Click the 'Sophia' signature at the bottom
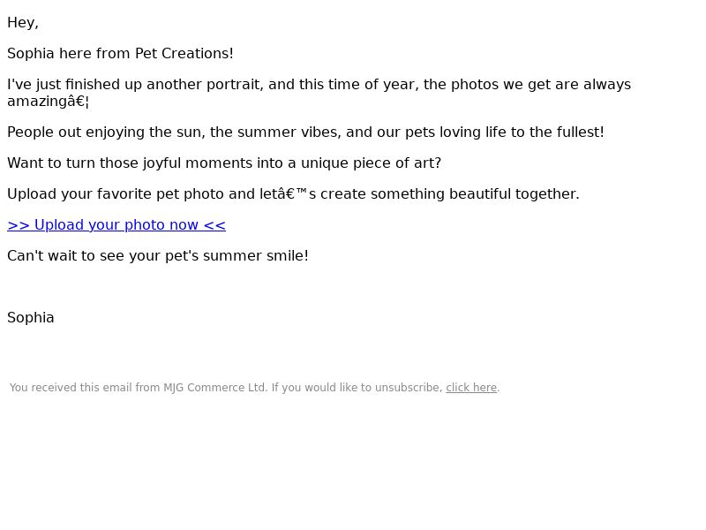The image size is (706, 530). coord(31,318)
